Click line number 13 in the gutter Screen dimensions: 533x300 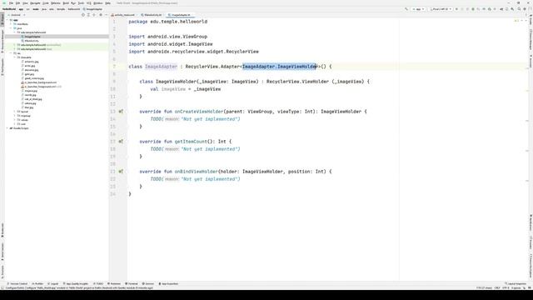[113, 112]
